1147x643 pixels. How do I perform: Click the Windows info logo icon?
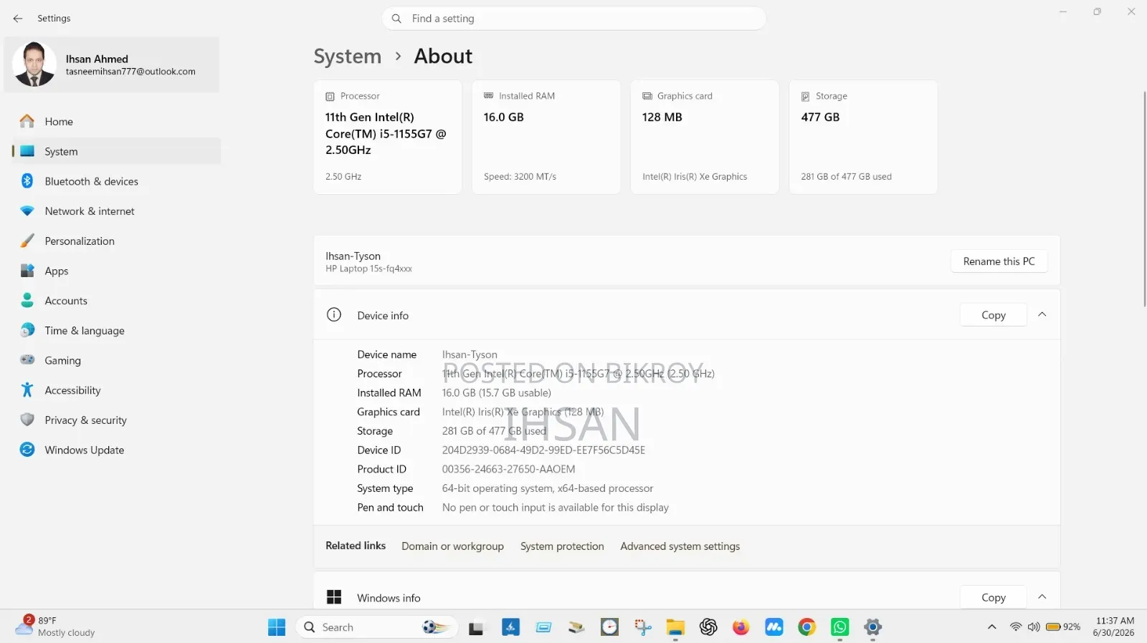pyautogui.click(x=334, y=597)
